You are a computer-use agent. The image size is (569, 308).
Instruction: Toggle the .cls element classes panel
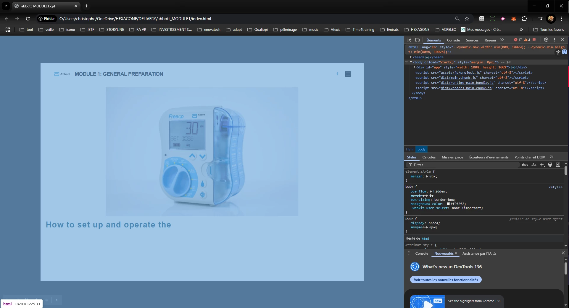pyautogui.click(x=533, y=165)
